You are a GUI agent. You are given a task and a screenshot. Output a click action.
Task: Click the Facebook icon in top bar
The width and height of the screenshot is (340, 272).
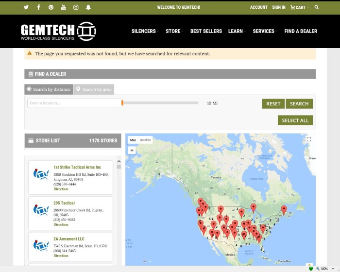[x=38, y=7]
